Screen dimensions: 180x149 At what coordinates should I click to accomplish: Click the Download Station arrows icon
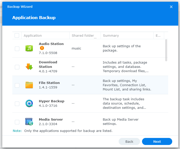tap(29, 67)
